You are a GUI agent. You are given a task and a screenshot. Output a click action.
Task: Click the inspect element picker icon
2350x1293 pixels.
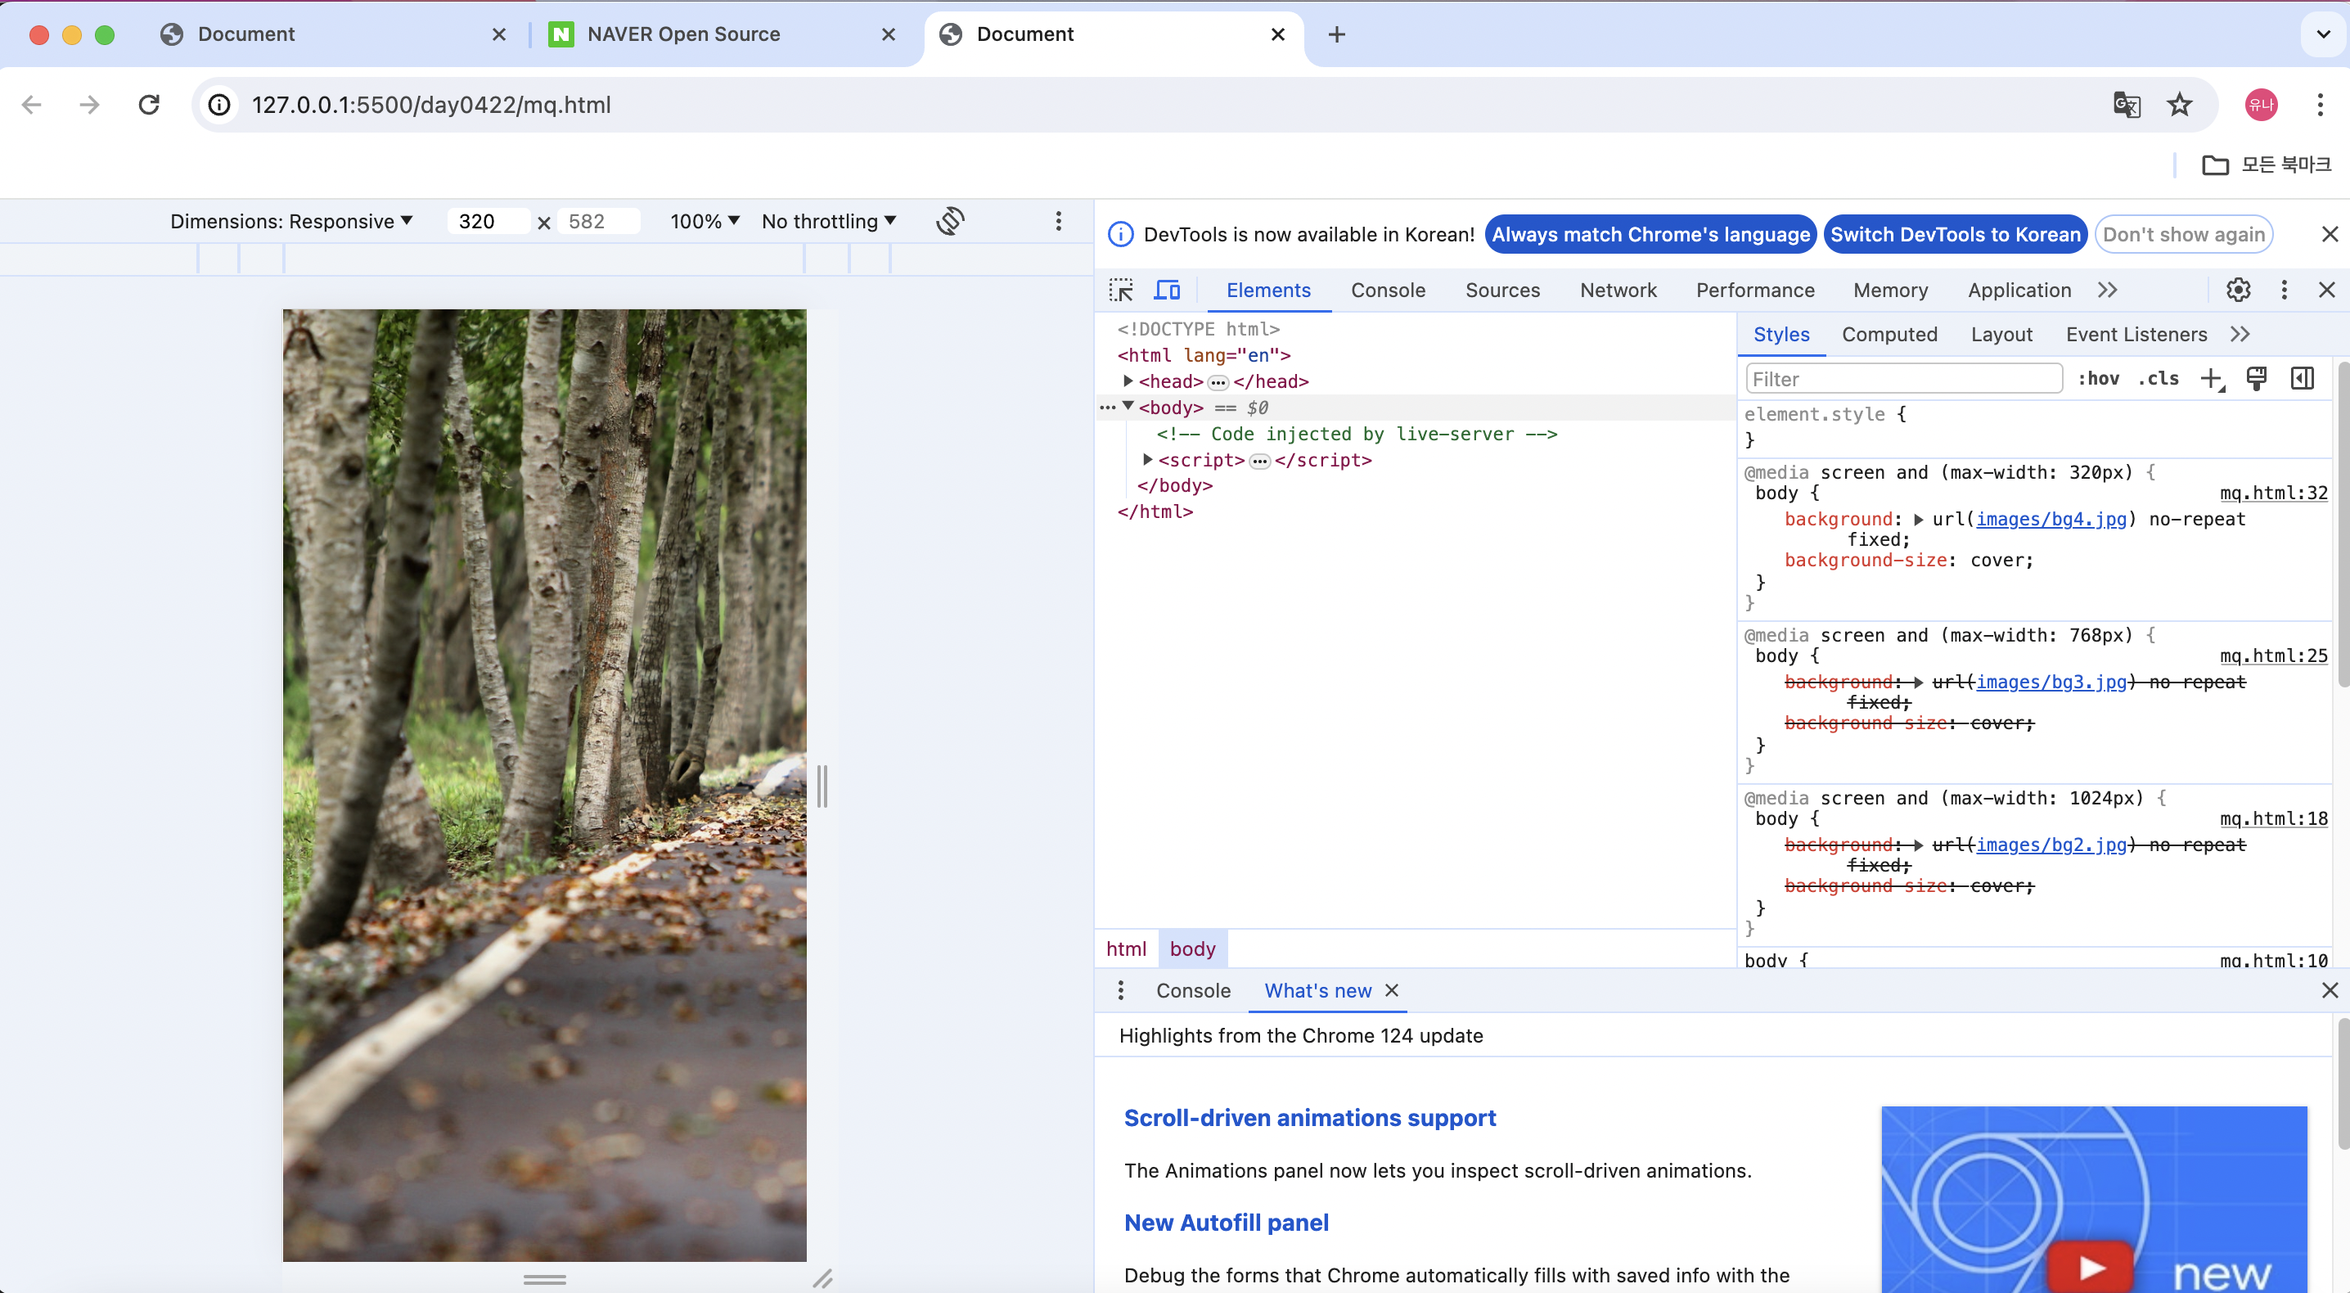[1120, 291]
